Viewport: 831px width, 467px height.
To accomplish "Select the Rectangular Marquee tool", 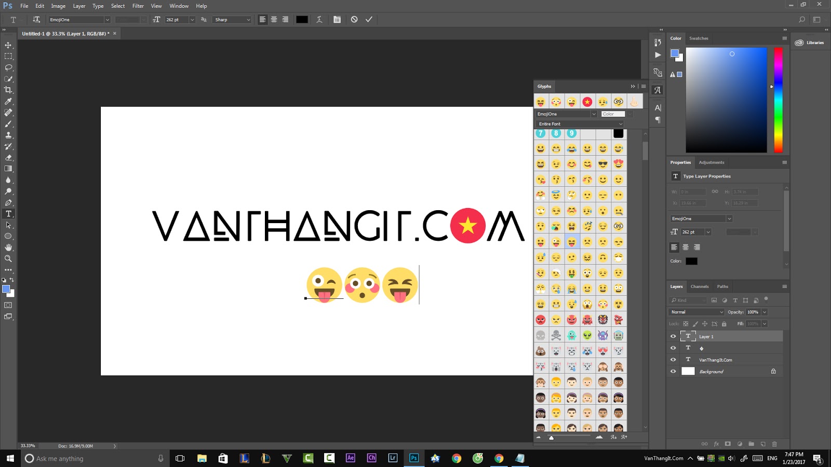I will (8, 56).
